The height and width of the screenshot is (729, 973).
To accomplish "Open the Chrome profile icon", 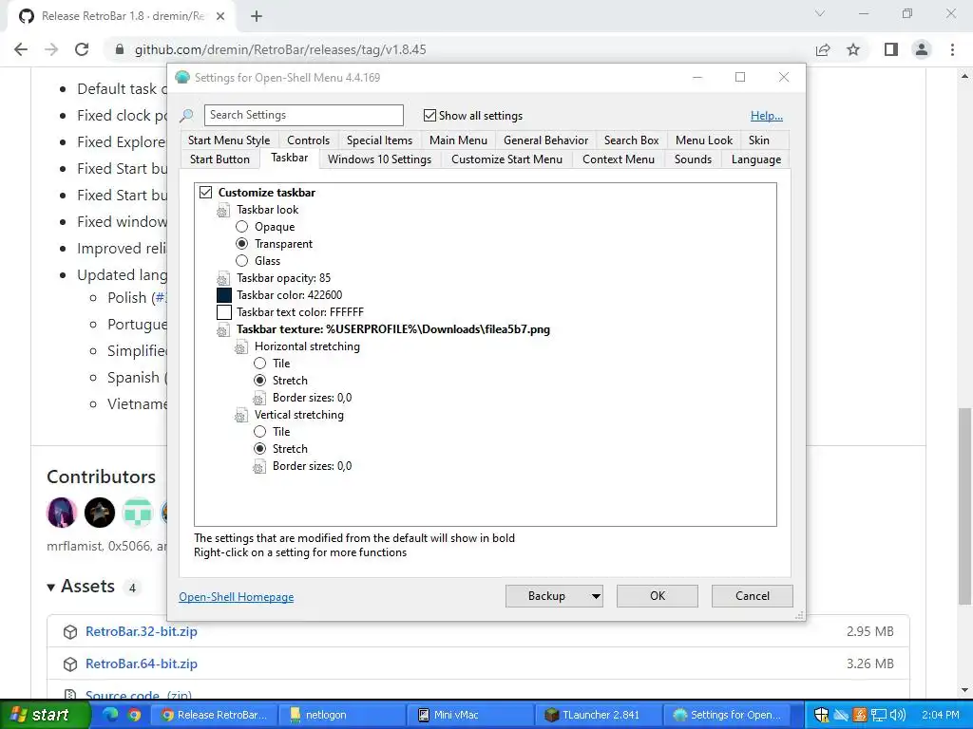I will pyautogui.click(x=922, y=49).
